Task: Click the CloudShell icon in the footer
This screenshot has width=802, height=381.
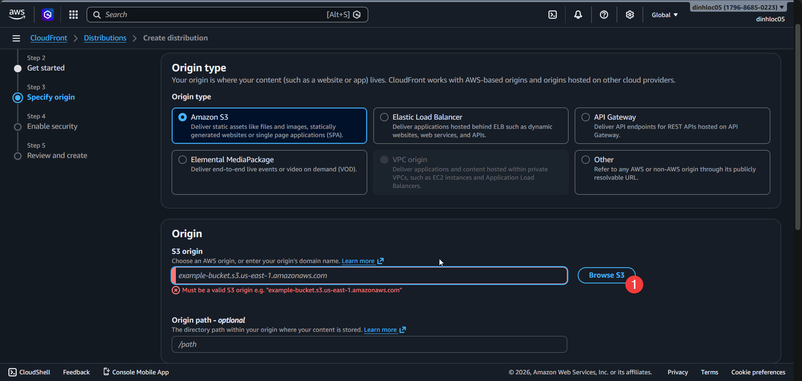Action: click(13, 372)
